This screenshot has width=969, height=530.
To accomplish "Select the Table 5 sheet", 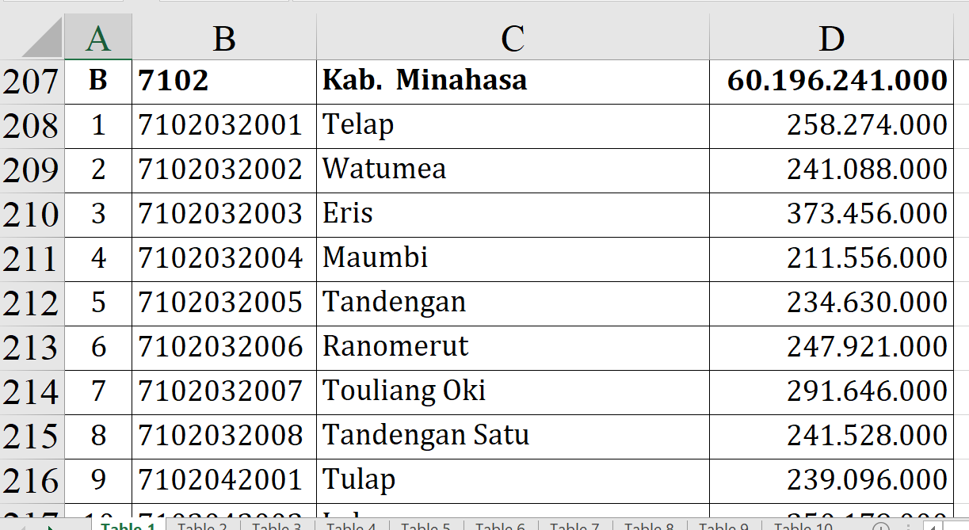I will tap(425, 525).
